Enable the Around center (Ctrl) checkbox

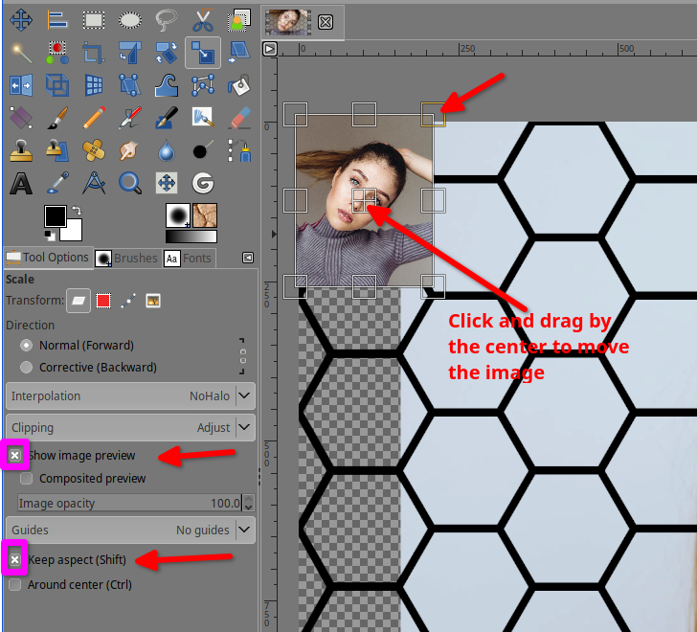click(15, 584)
